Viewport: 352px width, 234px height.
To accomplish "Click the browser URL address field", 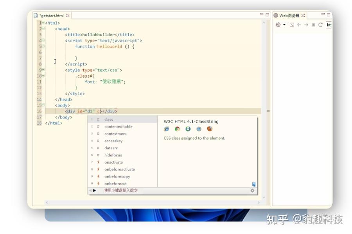I will coord(329,25).
